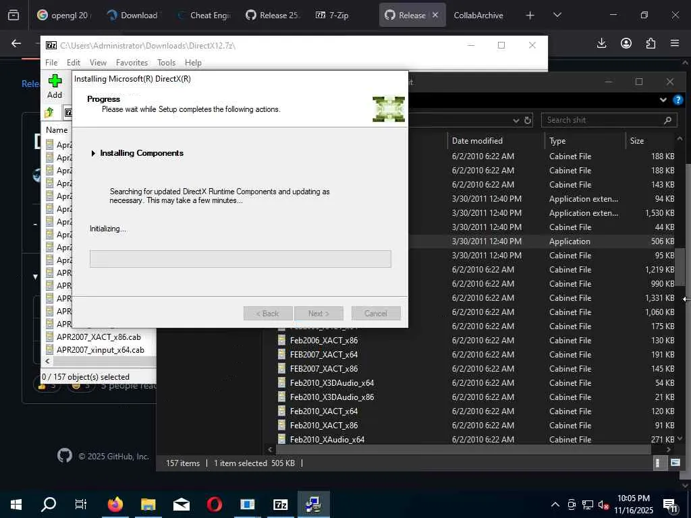Screen dimensions: 691x518
Task: Click the DirectX setup progress bar
Action: point(240,259)
